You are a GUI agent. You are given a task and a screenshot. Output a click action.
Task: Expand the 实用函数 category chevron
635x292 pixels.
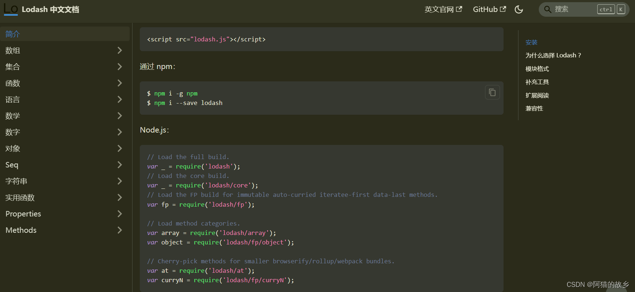119,198
